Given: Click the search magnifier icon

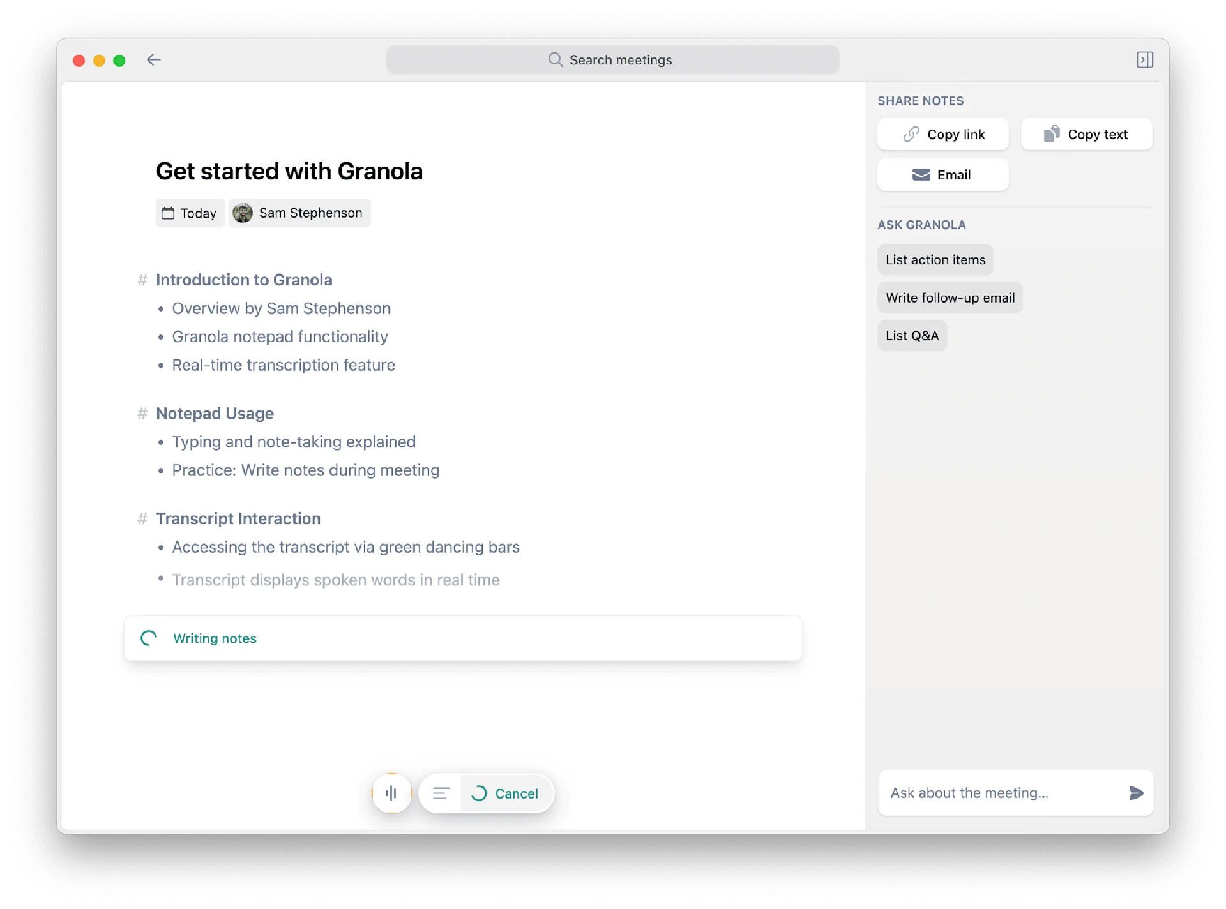Looking at the screenshot, I should (555, 60).
